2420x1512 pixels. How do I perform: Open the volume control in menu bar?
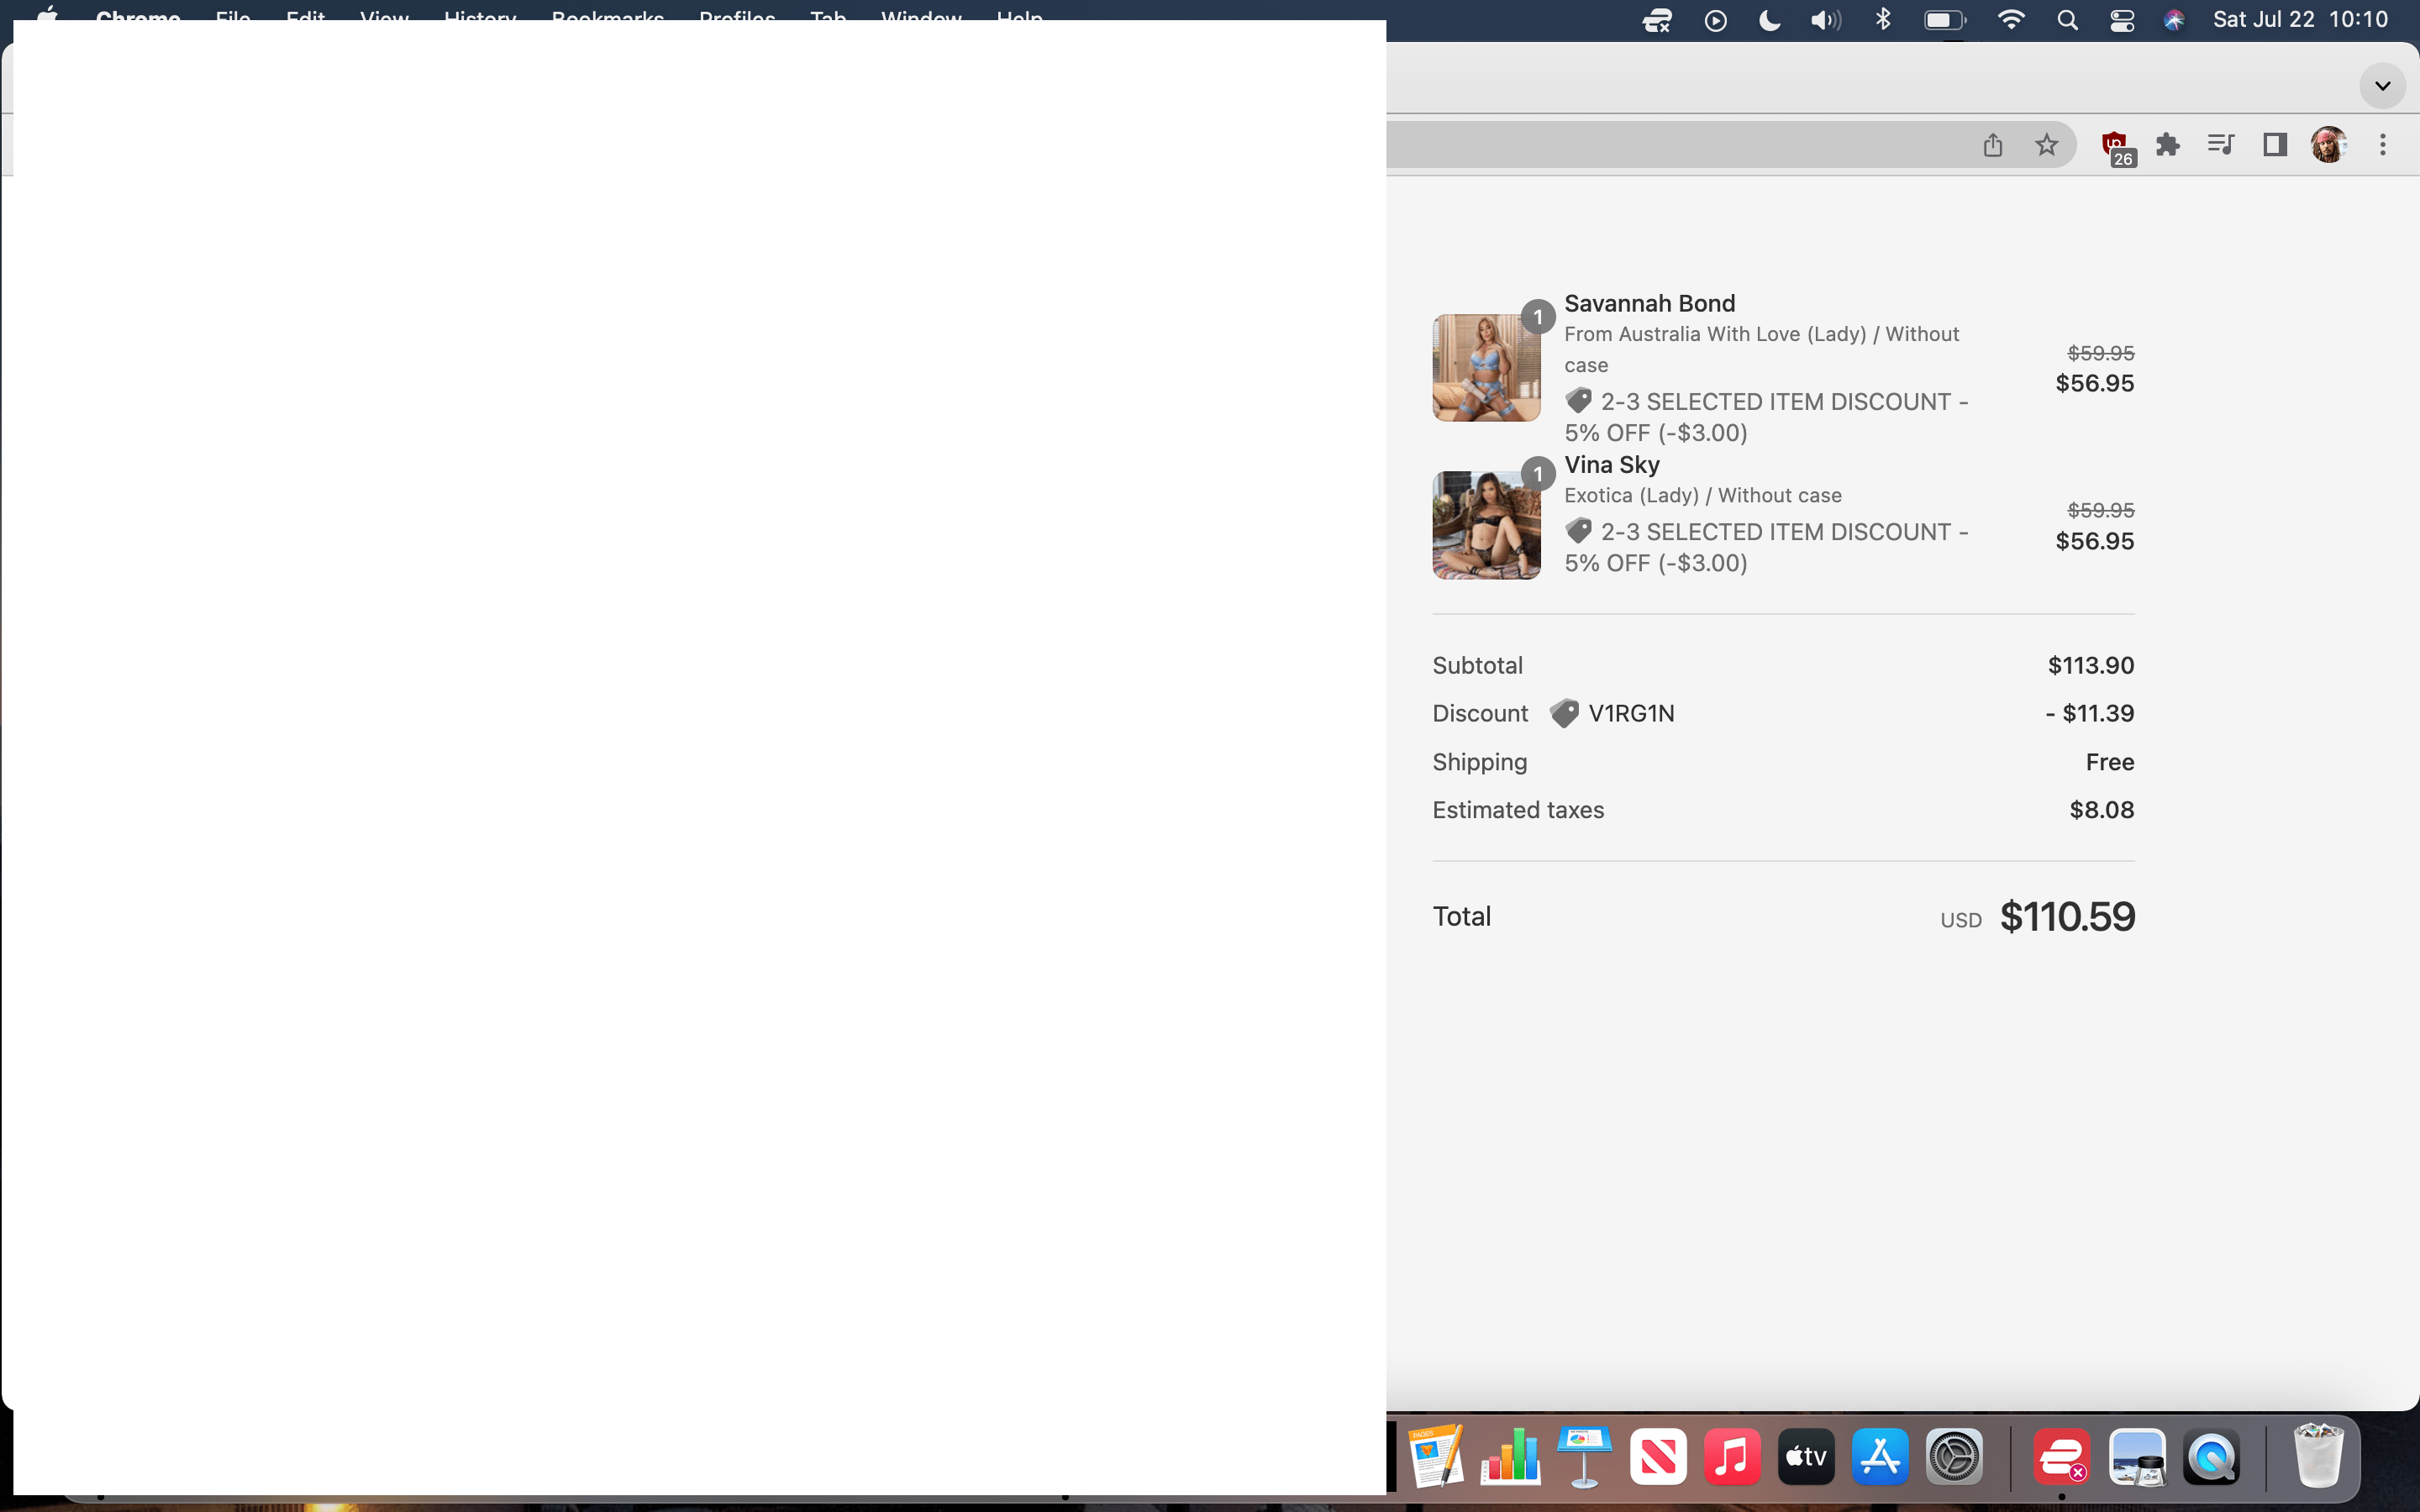click(x=1825, y=20)
